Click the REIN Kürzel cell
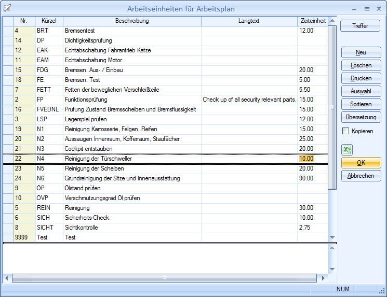Screen dimensions: 387x297 click(49, 208)
